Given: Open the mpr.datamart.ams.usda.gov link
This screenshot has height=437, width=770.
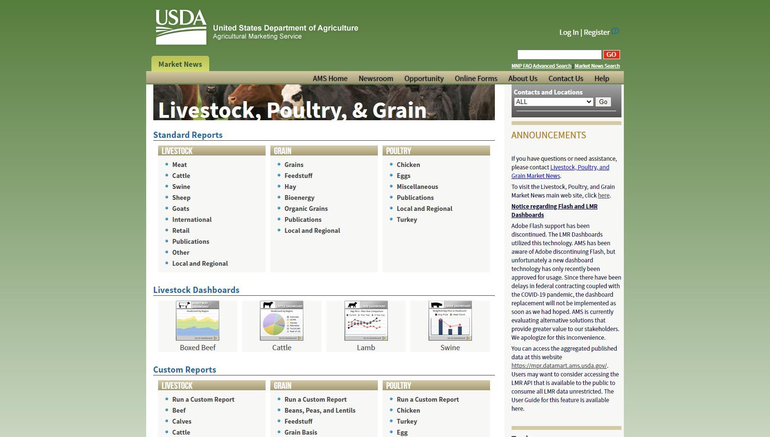Looking at the screenshot, I should click(559, 366).
